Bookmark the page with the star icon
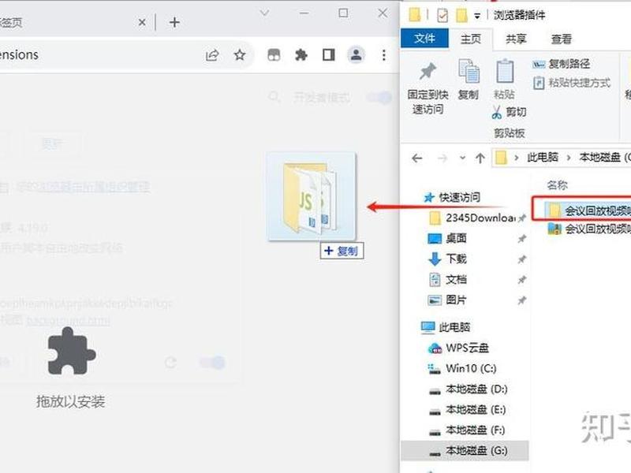Screen dimensions: 631x473 click(240, 54)
